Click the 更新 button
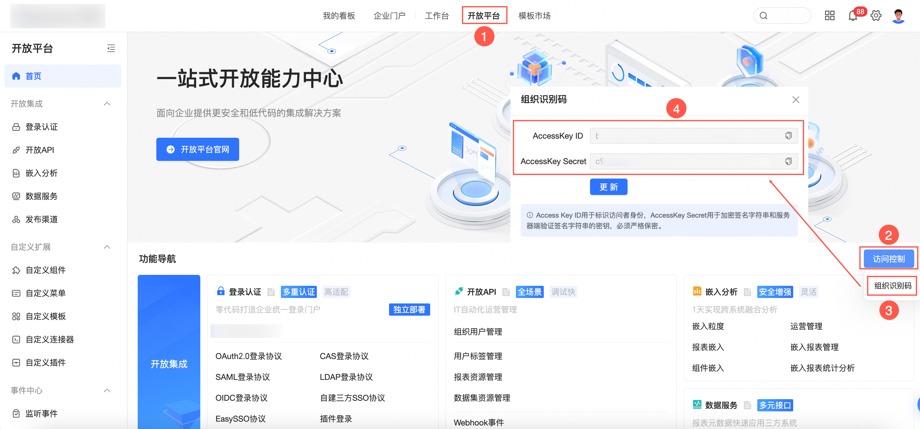This screenshot has height=429, width=920. (x=608, y=187)
